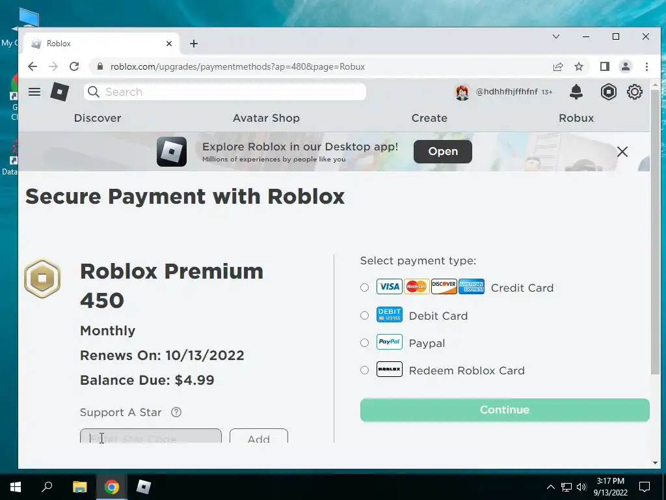Click scroll down arrow at window bottom
Image resolution: width=666 pixels, height=500 pixels.
(x=655, y=463)
